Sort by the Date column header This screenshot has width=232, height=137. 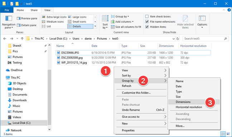tap(105, 46)
